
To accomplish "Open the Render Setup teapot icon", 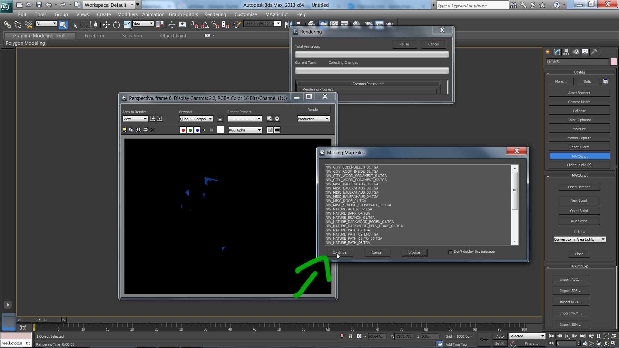I will [x=270, y=119].
